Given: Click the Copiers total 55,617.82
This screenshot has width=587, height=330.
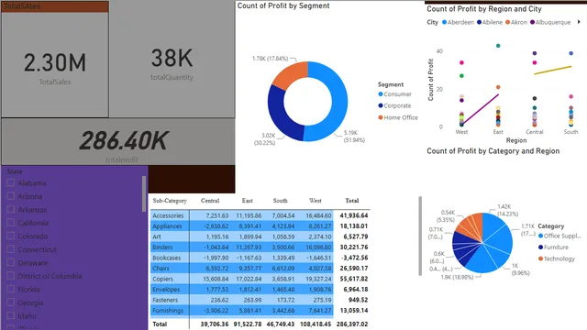Looking at the screenshot, I should (x=354, y=279).
